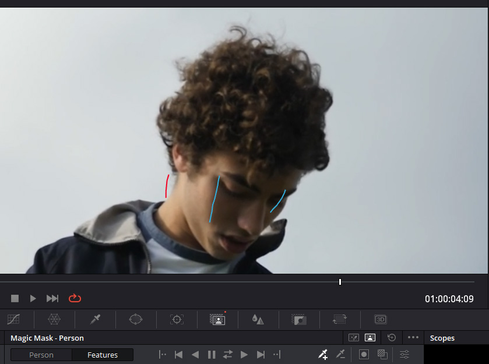Viewport: 489px width, 364px height.
Task: Pause mask tracking
Action: pyautogui.click(x=212, y=355)
